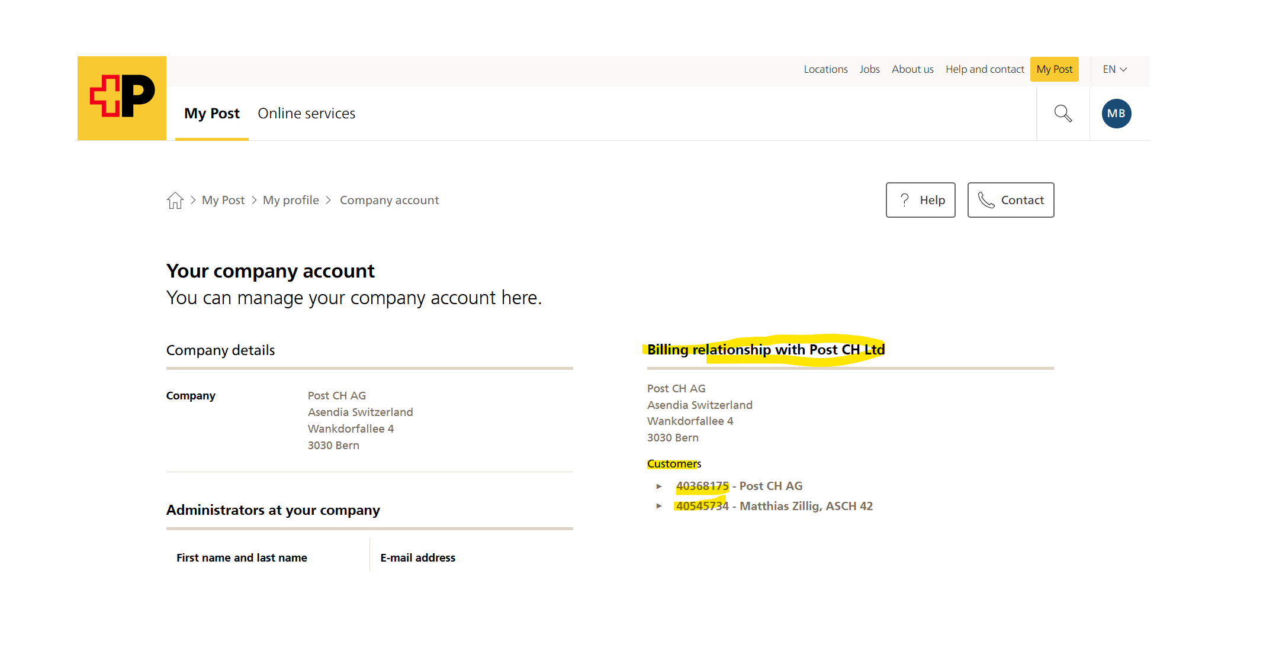Viewport: 1263px width, 645px height.
Task: Select the My Post main tab
Action: tap(212, 114)
